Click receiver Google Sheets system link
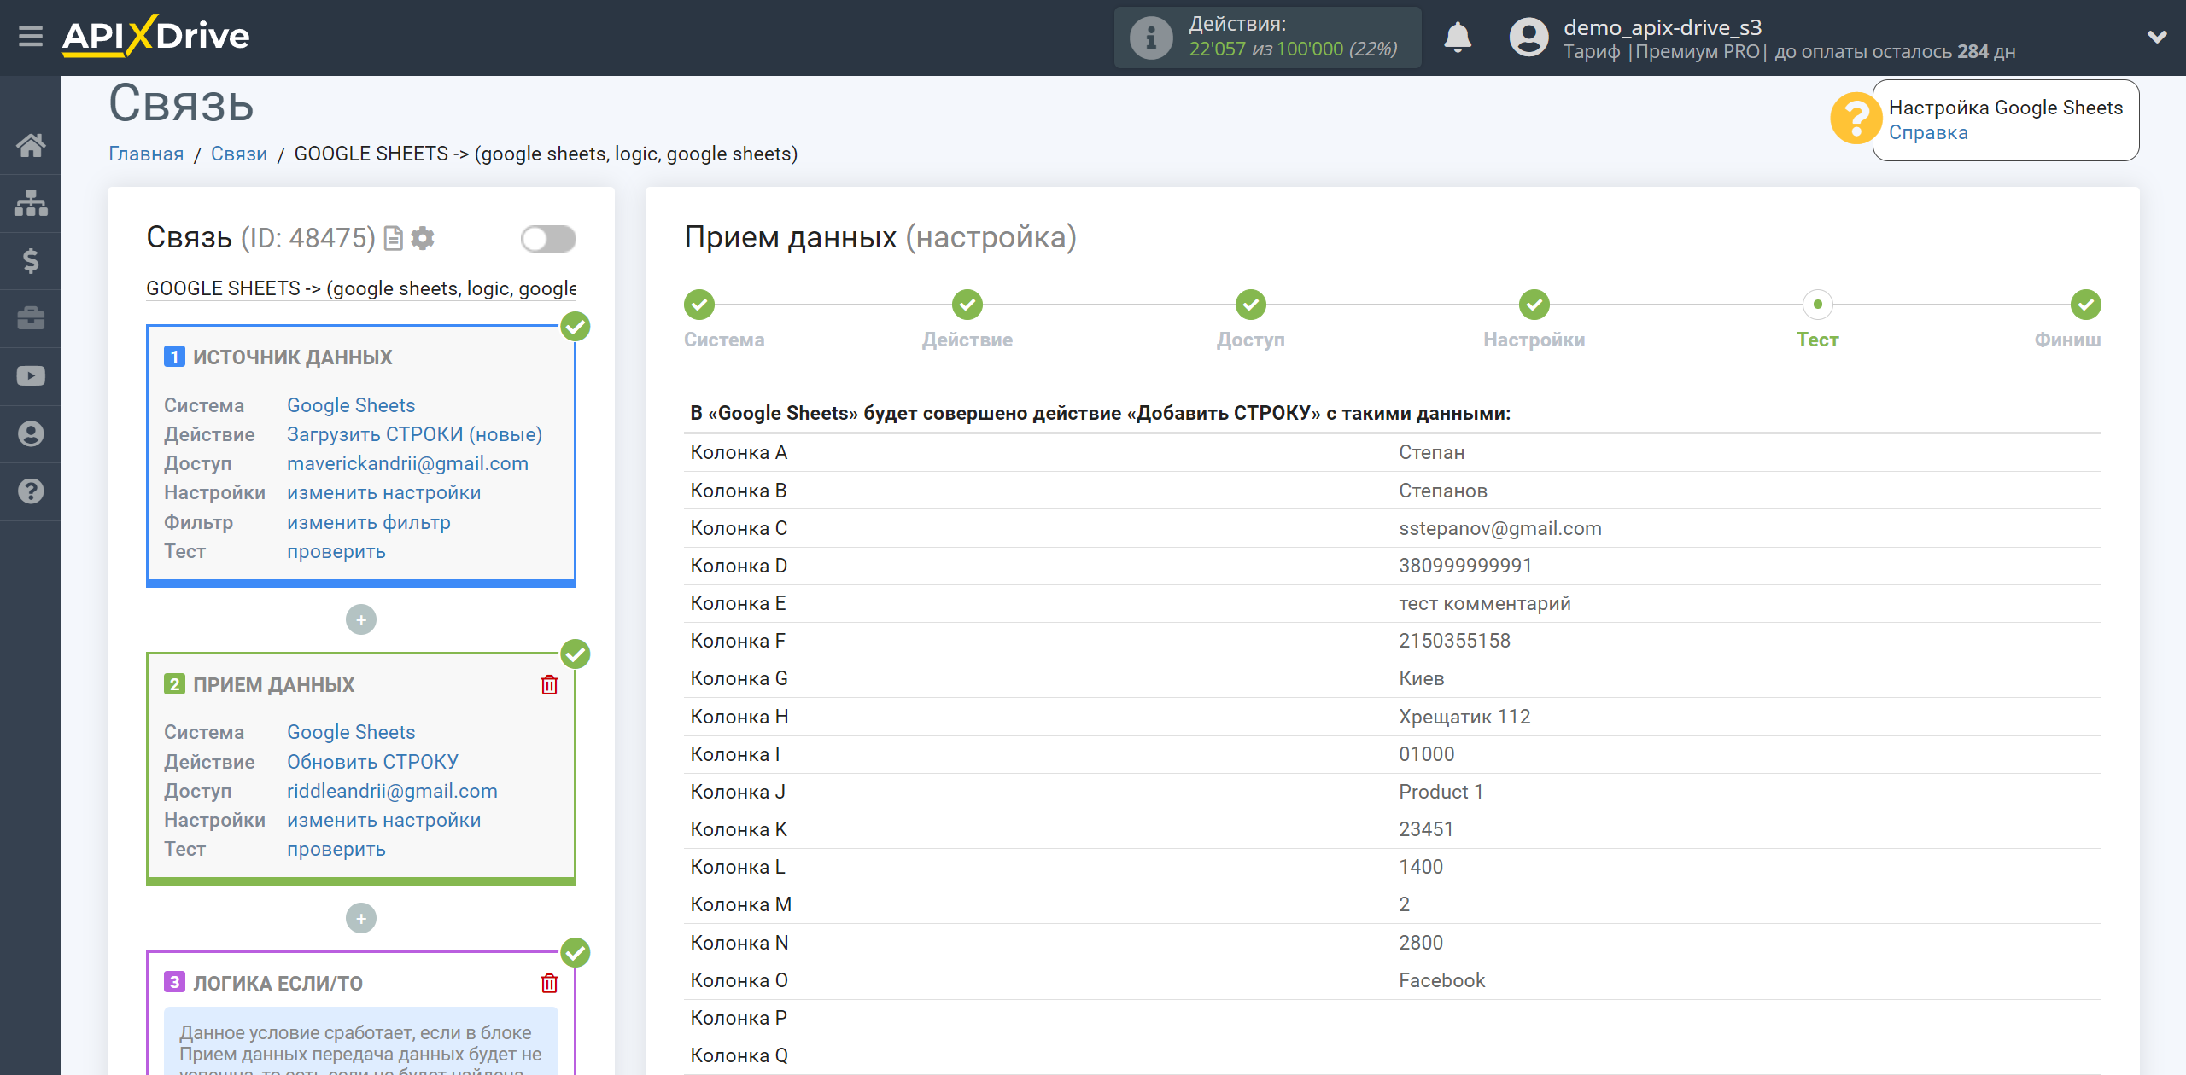 point(351,732)
